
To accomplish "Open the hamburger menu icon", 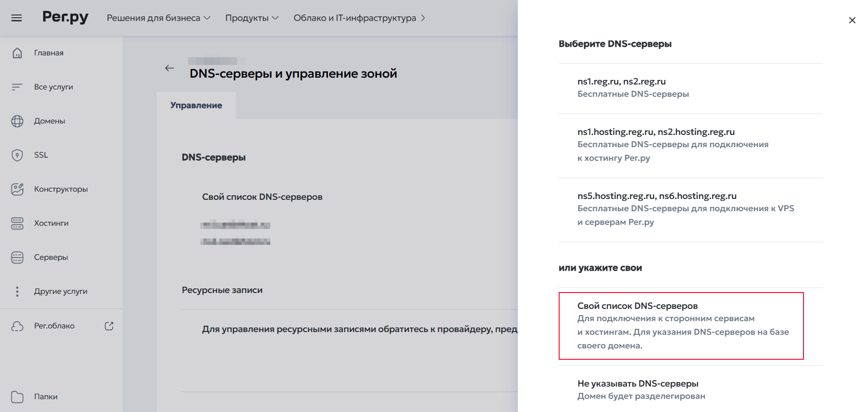I will [x=17, y=18].
